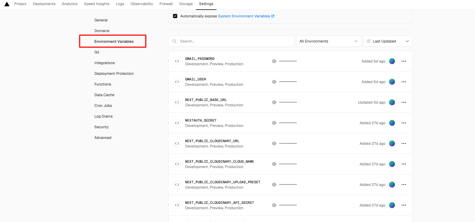475x222 pixels.
Task: Open the Last Updated sort dropdown
Action: pos(387,41)
